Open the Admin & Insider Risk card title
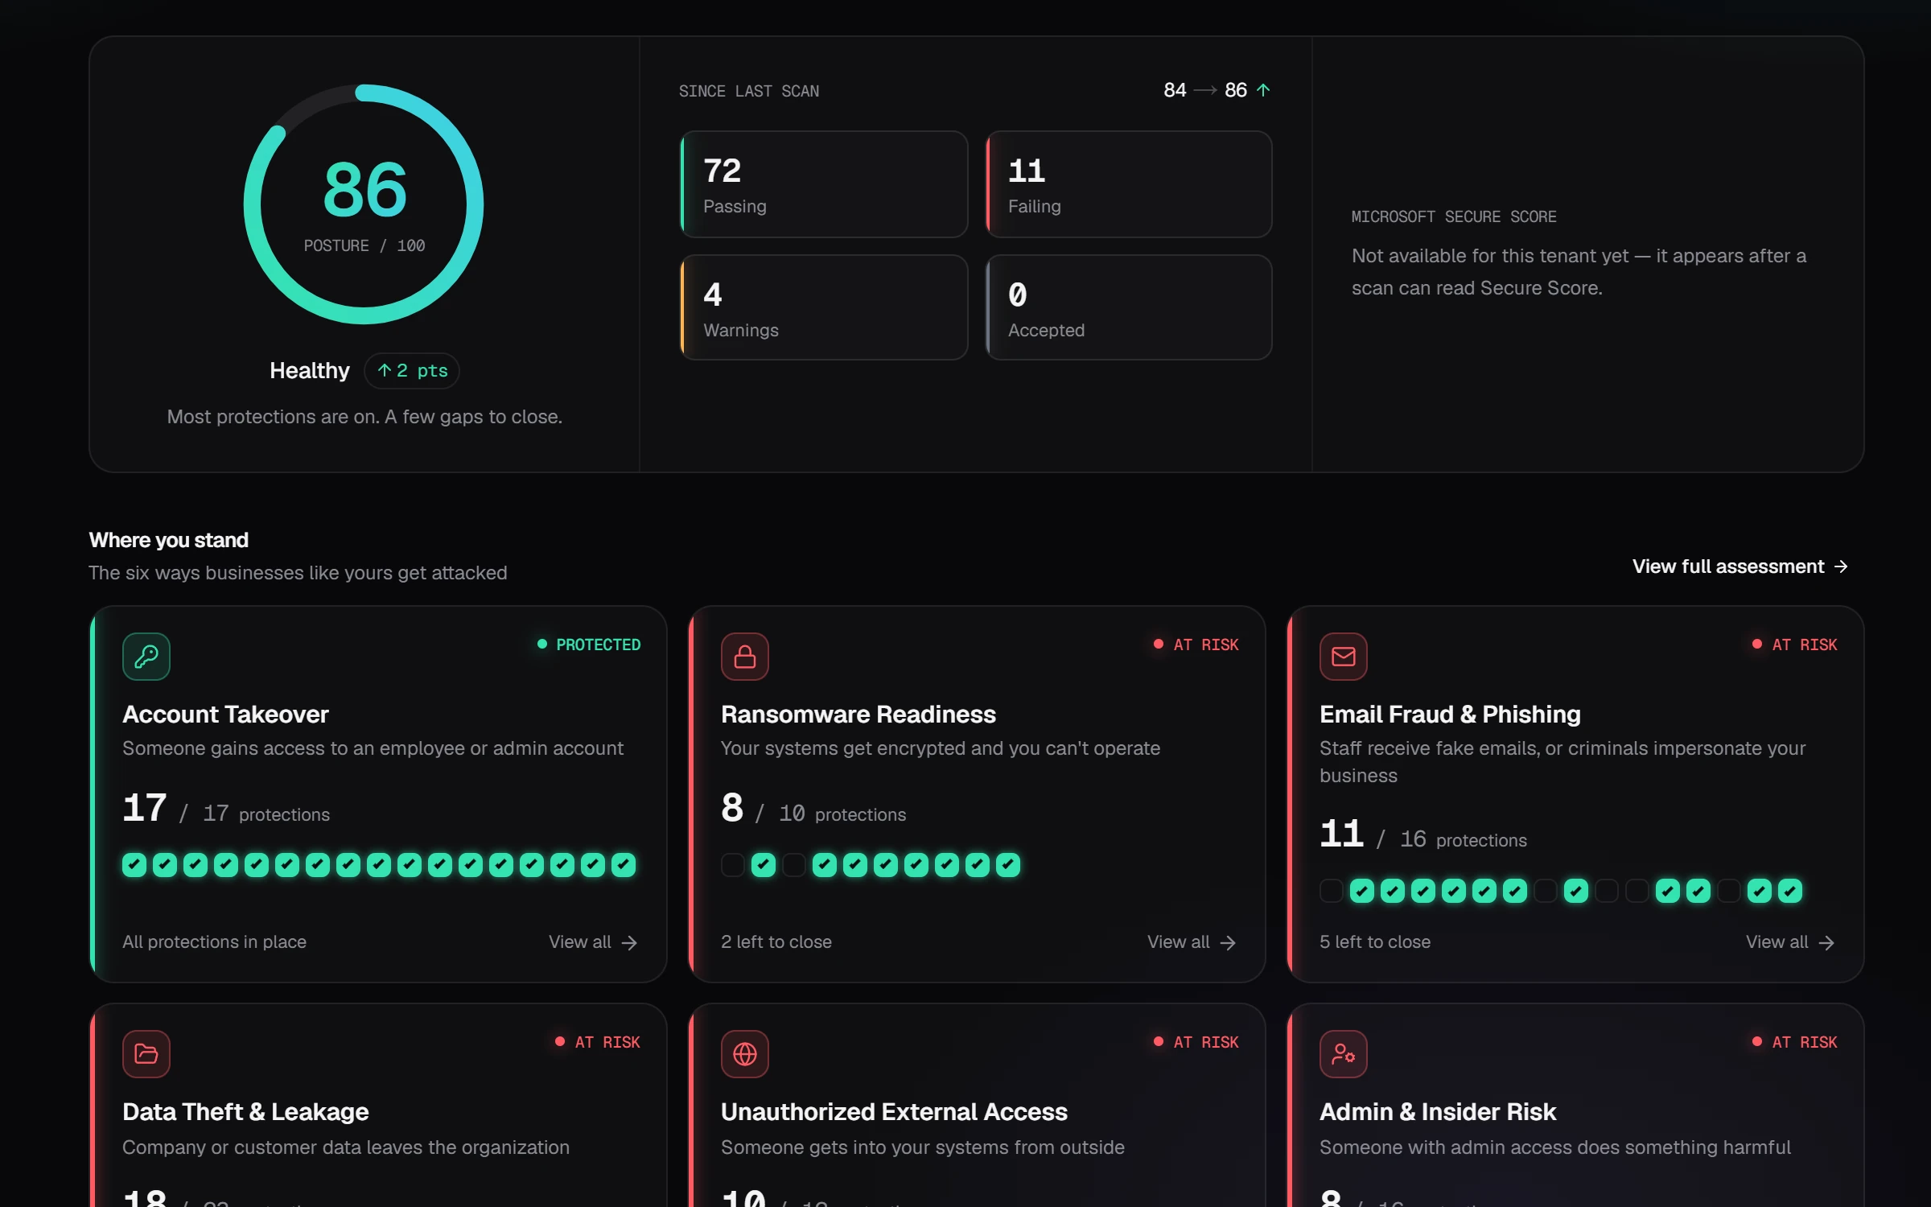Viewport: 1931px width, 1207px height. pyautogui.click(x=1438, y=1112)
